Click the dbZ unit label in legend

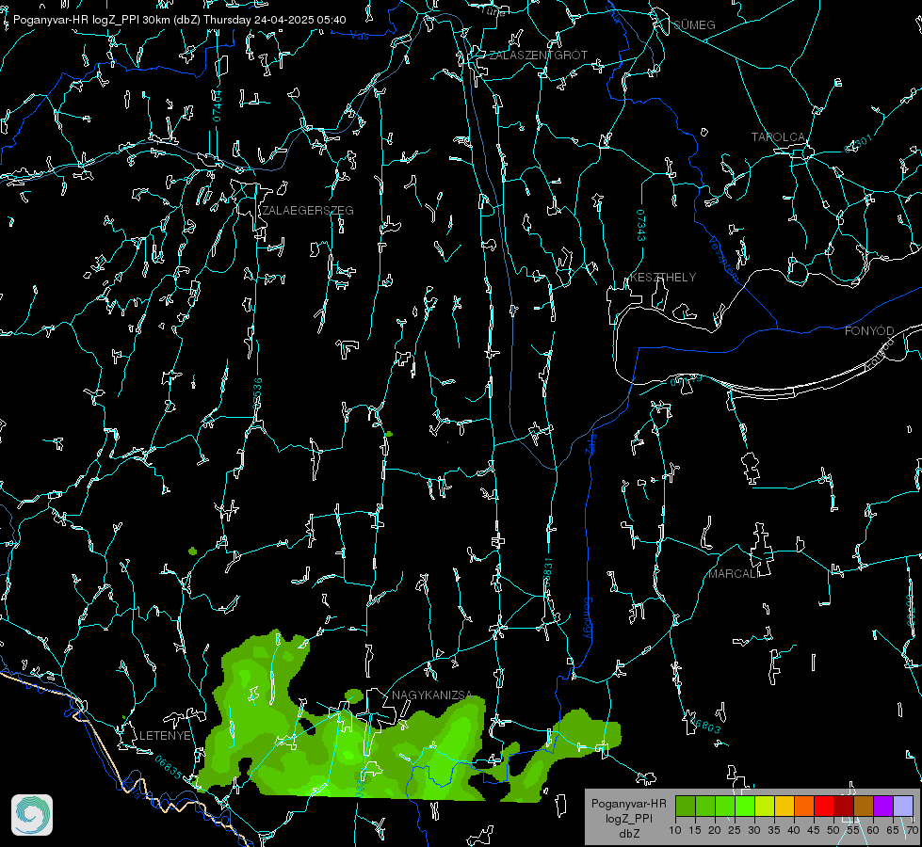point(629,834)
